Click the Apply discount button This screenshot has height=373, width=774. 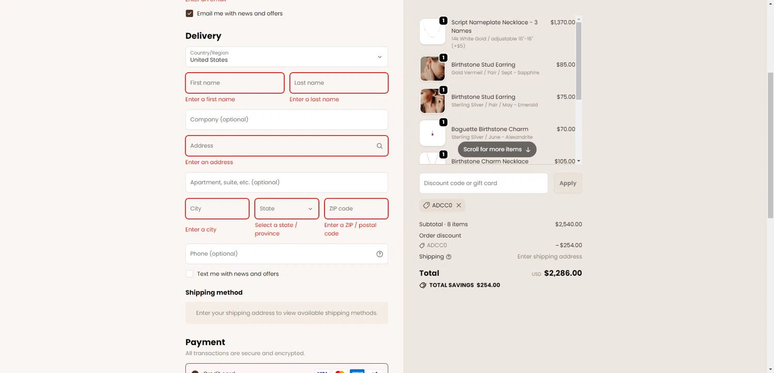click(x=568, y=183)
